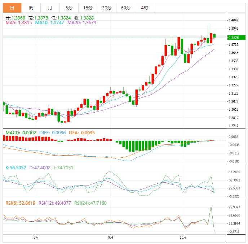Screen dimensions: 248x244
Task: Open the 5分 timeframe tab
Action: coord(69,8)
